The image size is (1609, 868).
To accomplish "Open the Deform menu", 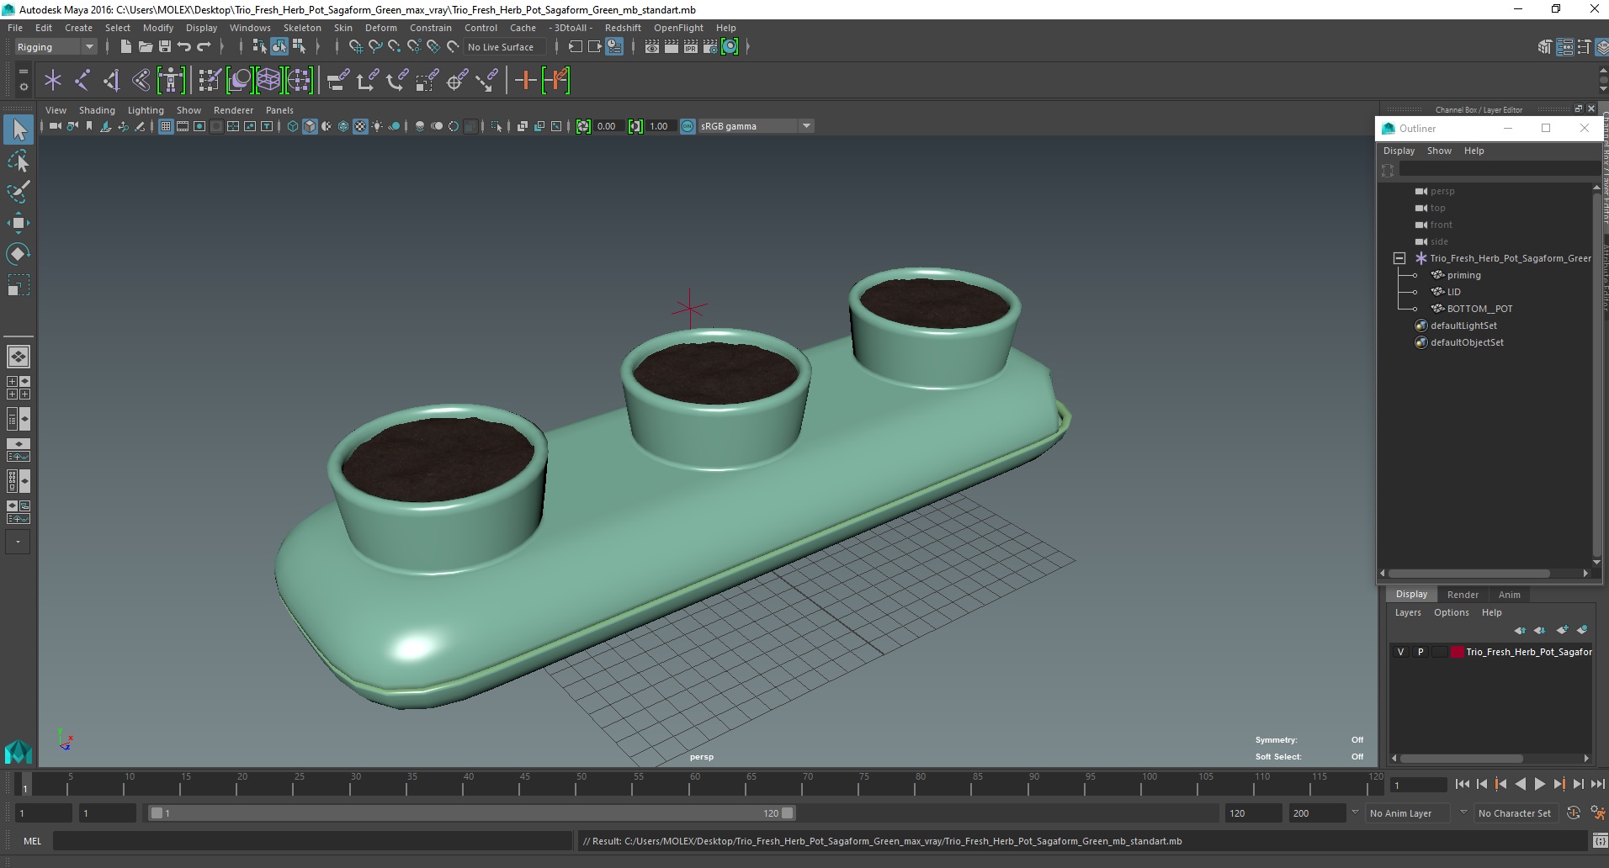I will pos(380,28).
